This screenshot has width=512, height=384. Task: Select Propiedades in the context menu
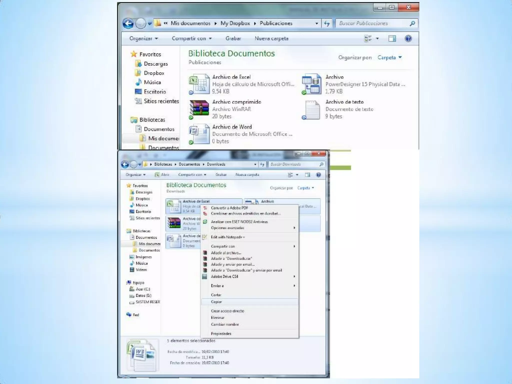coord(221,333)
